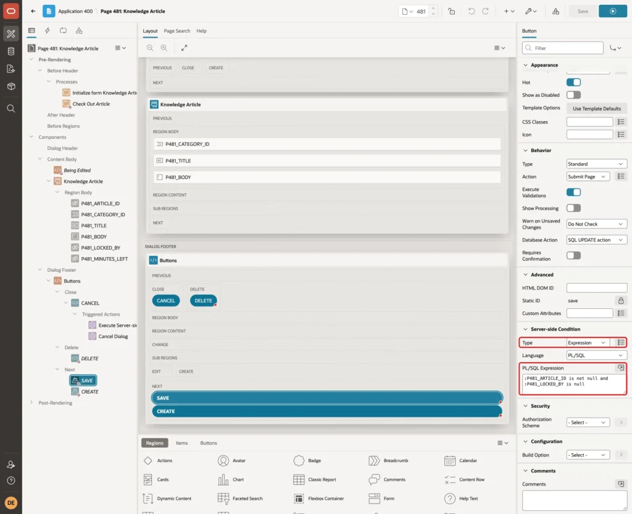Toggle the Hot switch

click(x=573, y=82)
